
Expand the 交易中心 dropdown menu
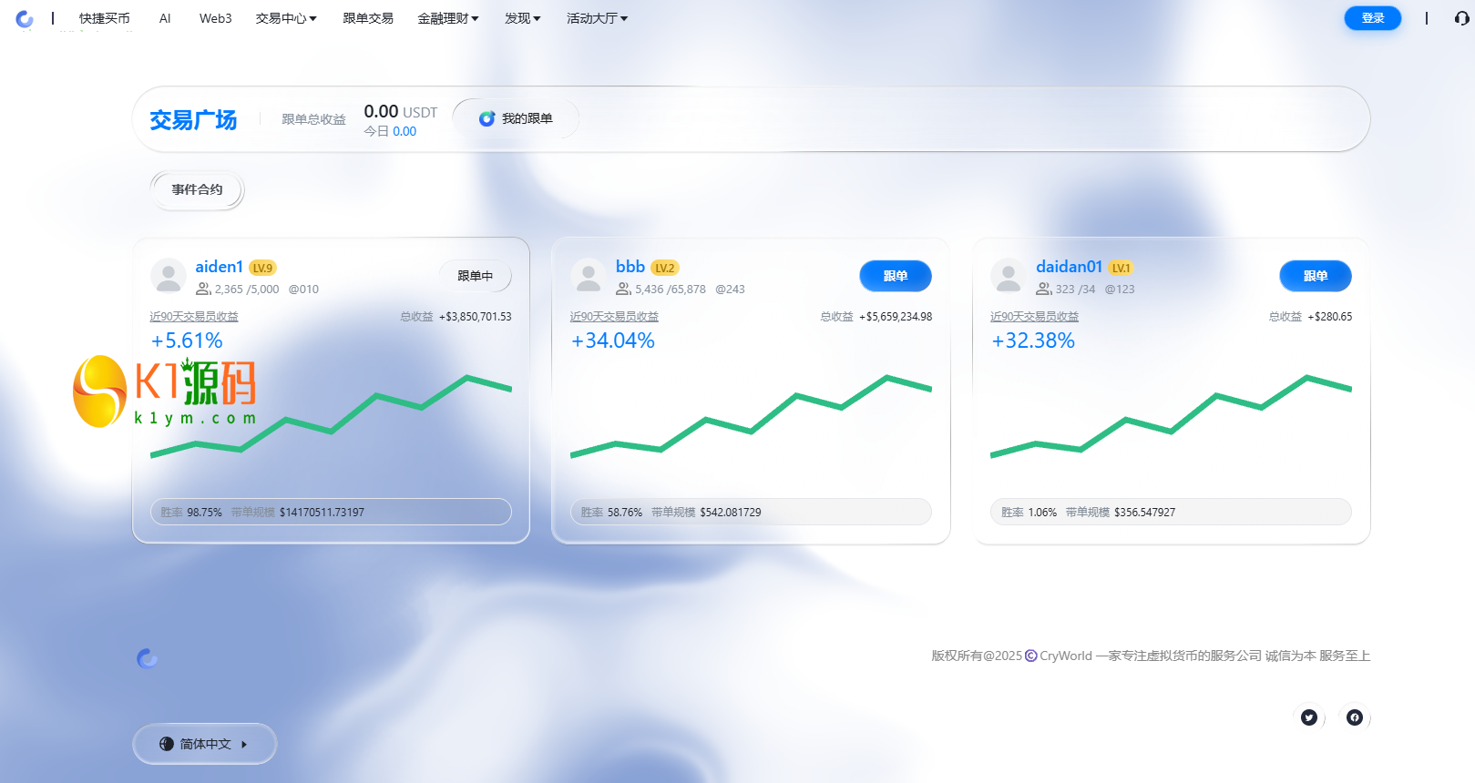(x=286, y=18)
